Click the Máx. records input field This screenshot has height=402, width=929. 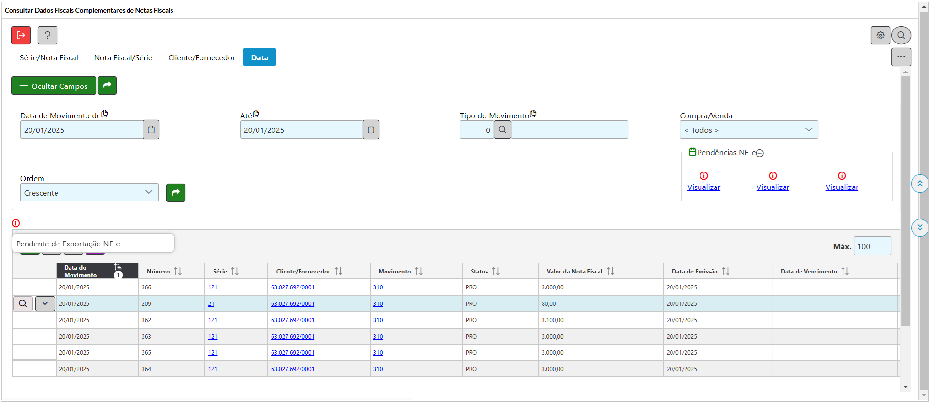[872, 246]
